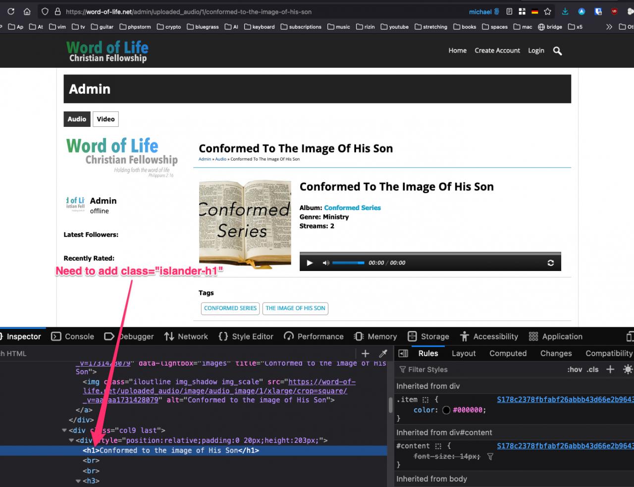Create a new node with the plus icon
This screenshot has width=634, height=487.
[366, 353]
